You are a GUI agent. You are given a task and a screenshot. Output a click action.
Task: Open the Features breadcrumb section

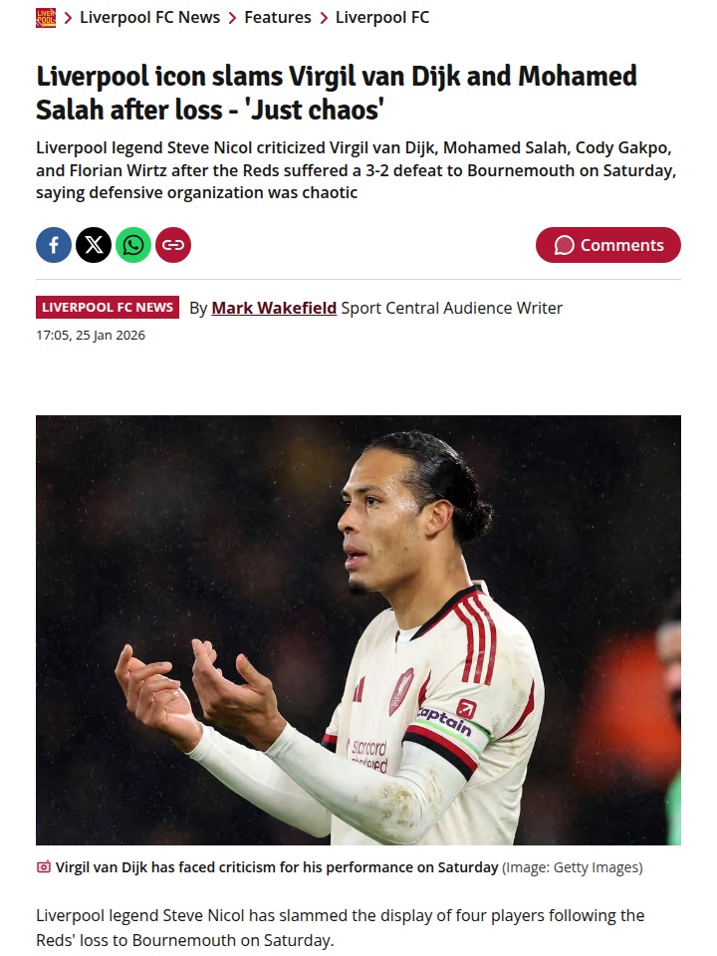click(278, 17)
